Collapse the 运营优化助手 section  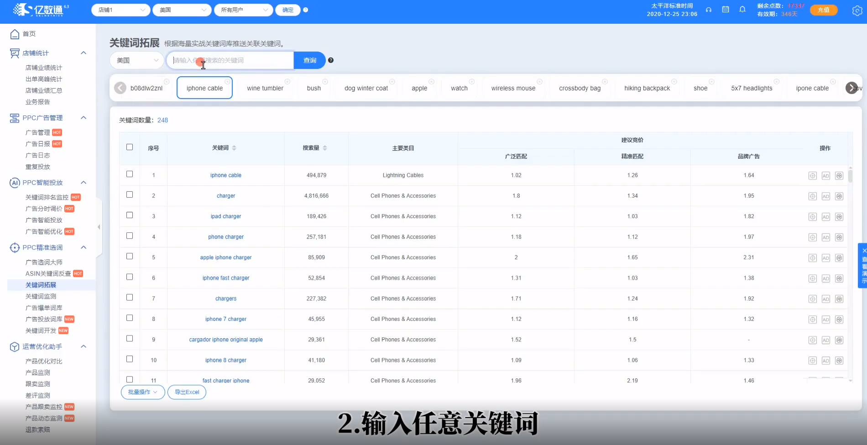[x=84, y=346]
